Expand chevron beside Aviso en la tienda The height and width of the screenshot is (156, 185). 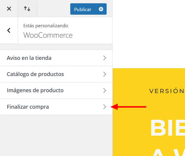[x=105, y=58]
